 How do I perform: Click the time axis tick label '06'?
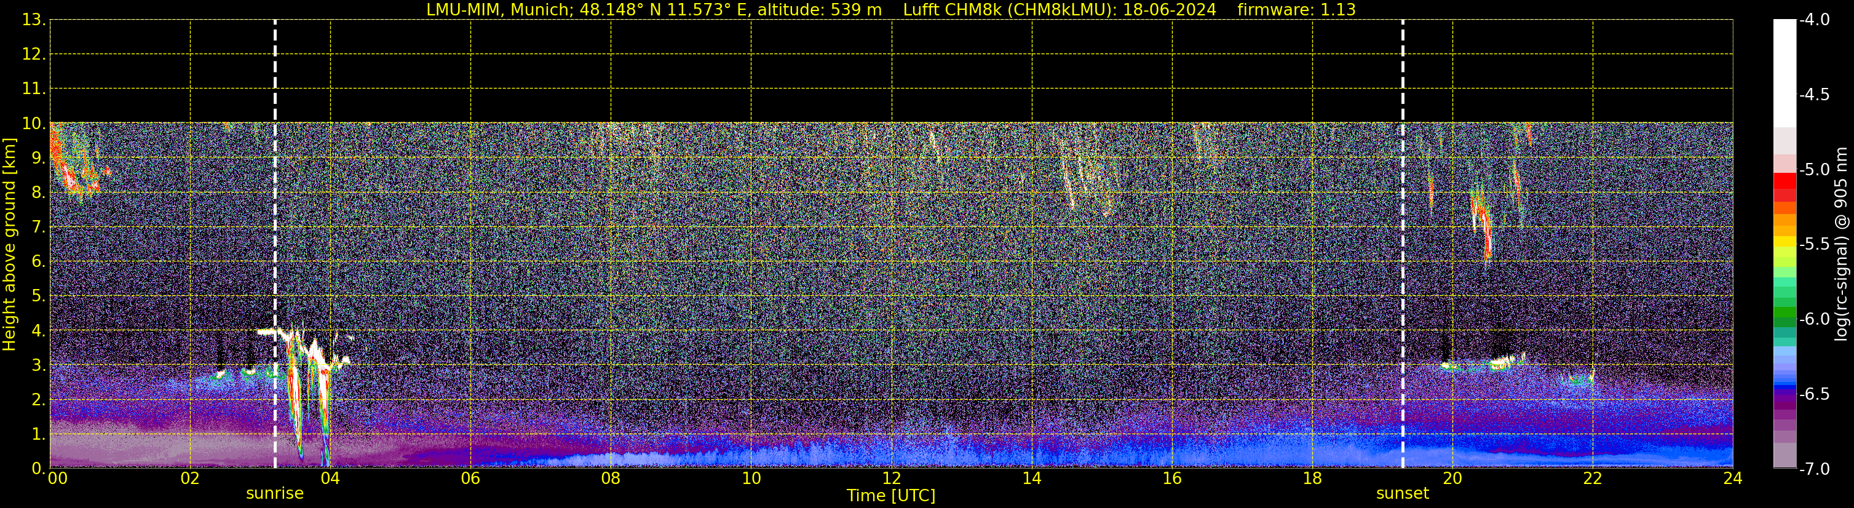coord(470,478)
